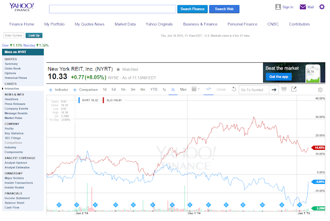The width and height of the screenshot is (330, 221).
Task: Click the event diamond at Dec 1 '14
Action: click(190, 205)
